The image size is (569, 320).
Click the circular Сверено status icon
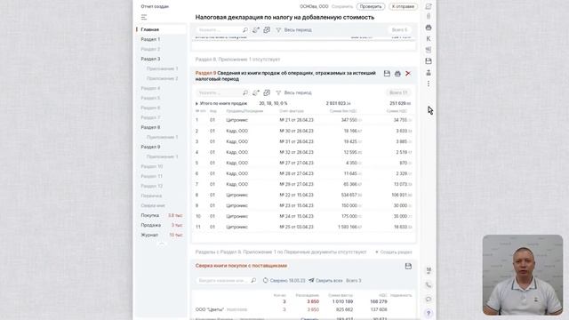266,281
